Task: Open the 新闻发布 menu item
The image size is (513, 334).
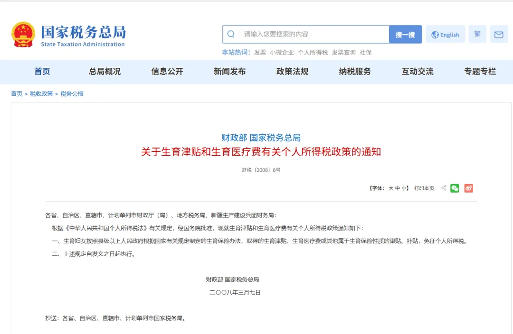Action: [x=230, y=72]
